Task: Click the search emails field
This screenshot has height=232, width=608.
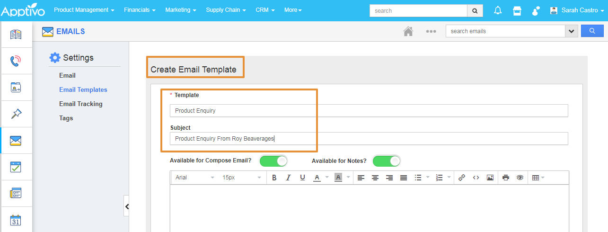Action: click(x=505, y=31)
